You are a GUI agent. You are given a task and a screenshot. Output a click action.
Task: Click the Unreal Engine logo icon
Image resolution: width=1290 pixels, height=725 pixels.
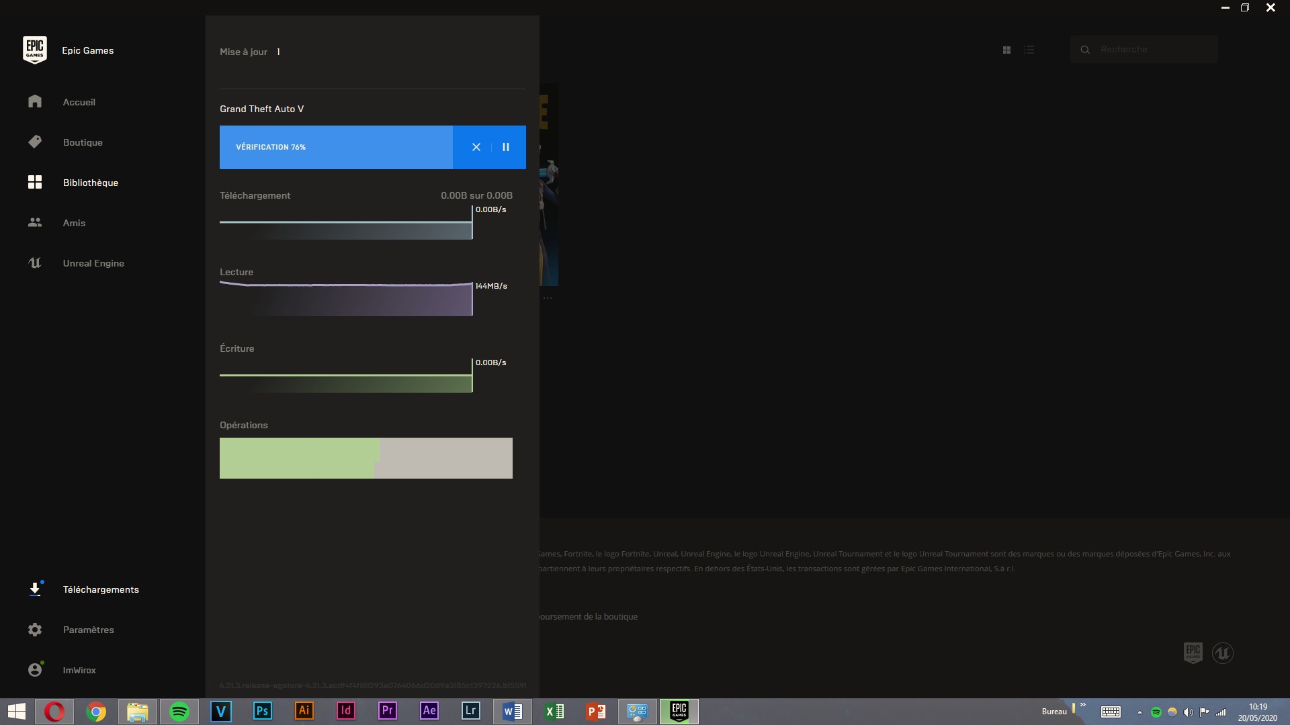click(35, 262)
